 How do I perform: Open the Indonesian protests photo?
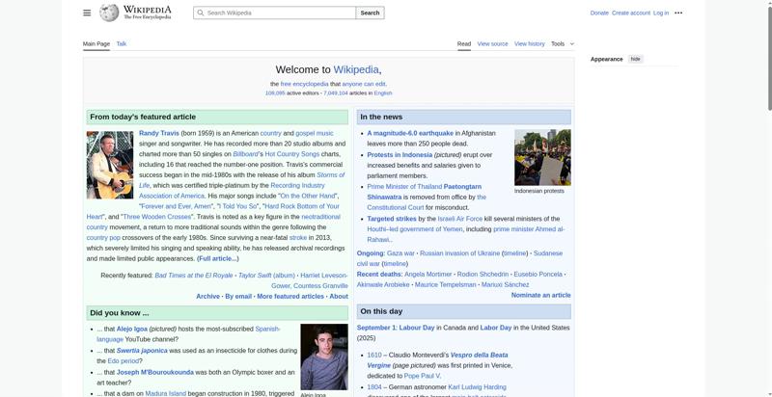pyautogui.click(x=542, y=157)
